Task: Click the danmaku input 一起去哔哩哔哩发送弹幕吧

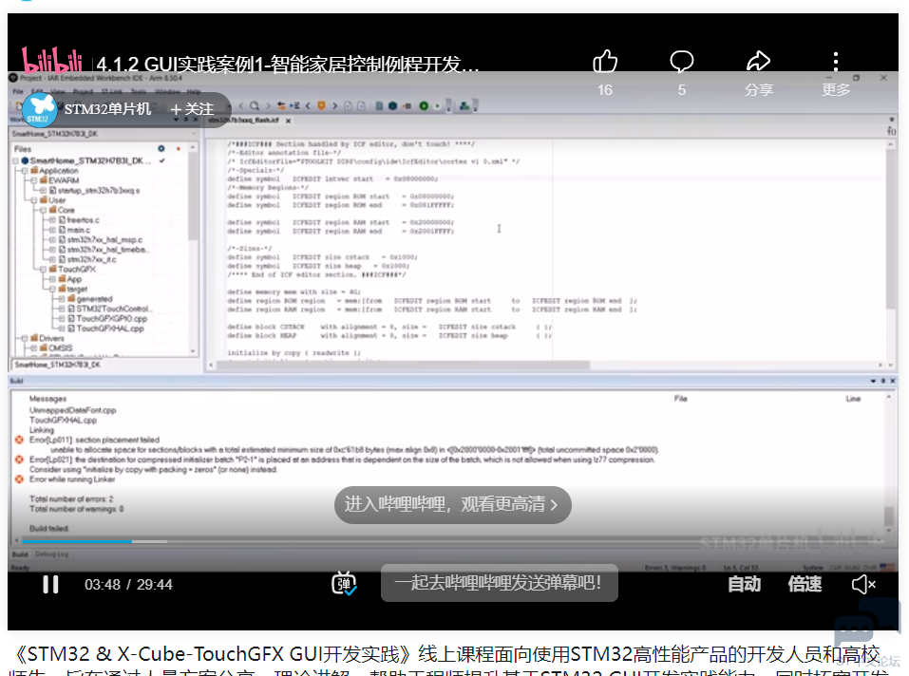Action: coord(499,583)
